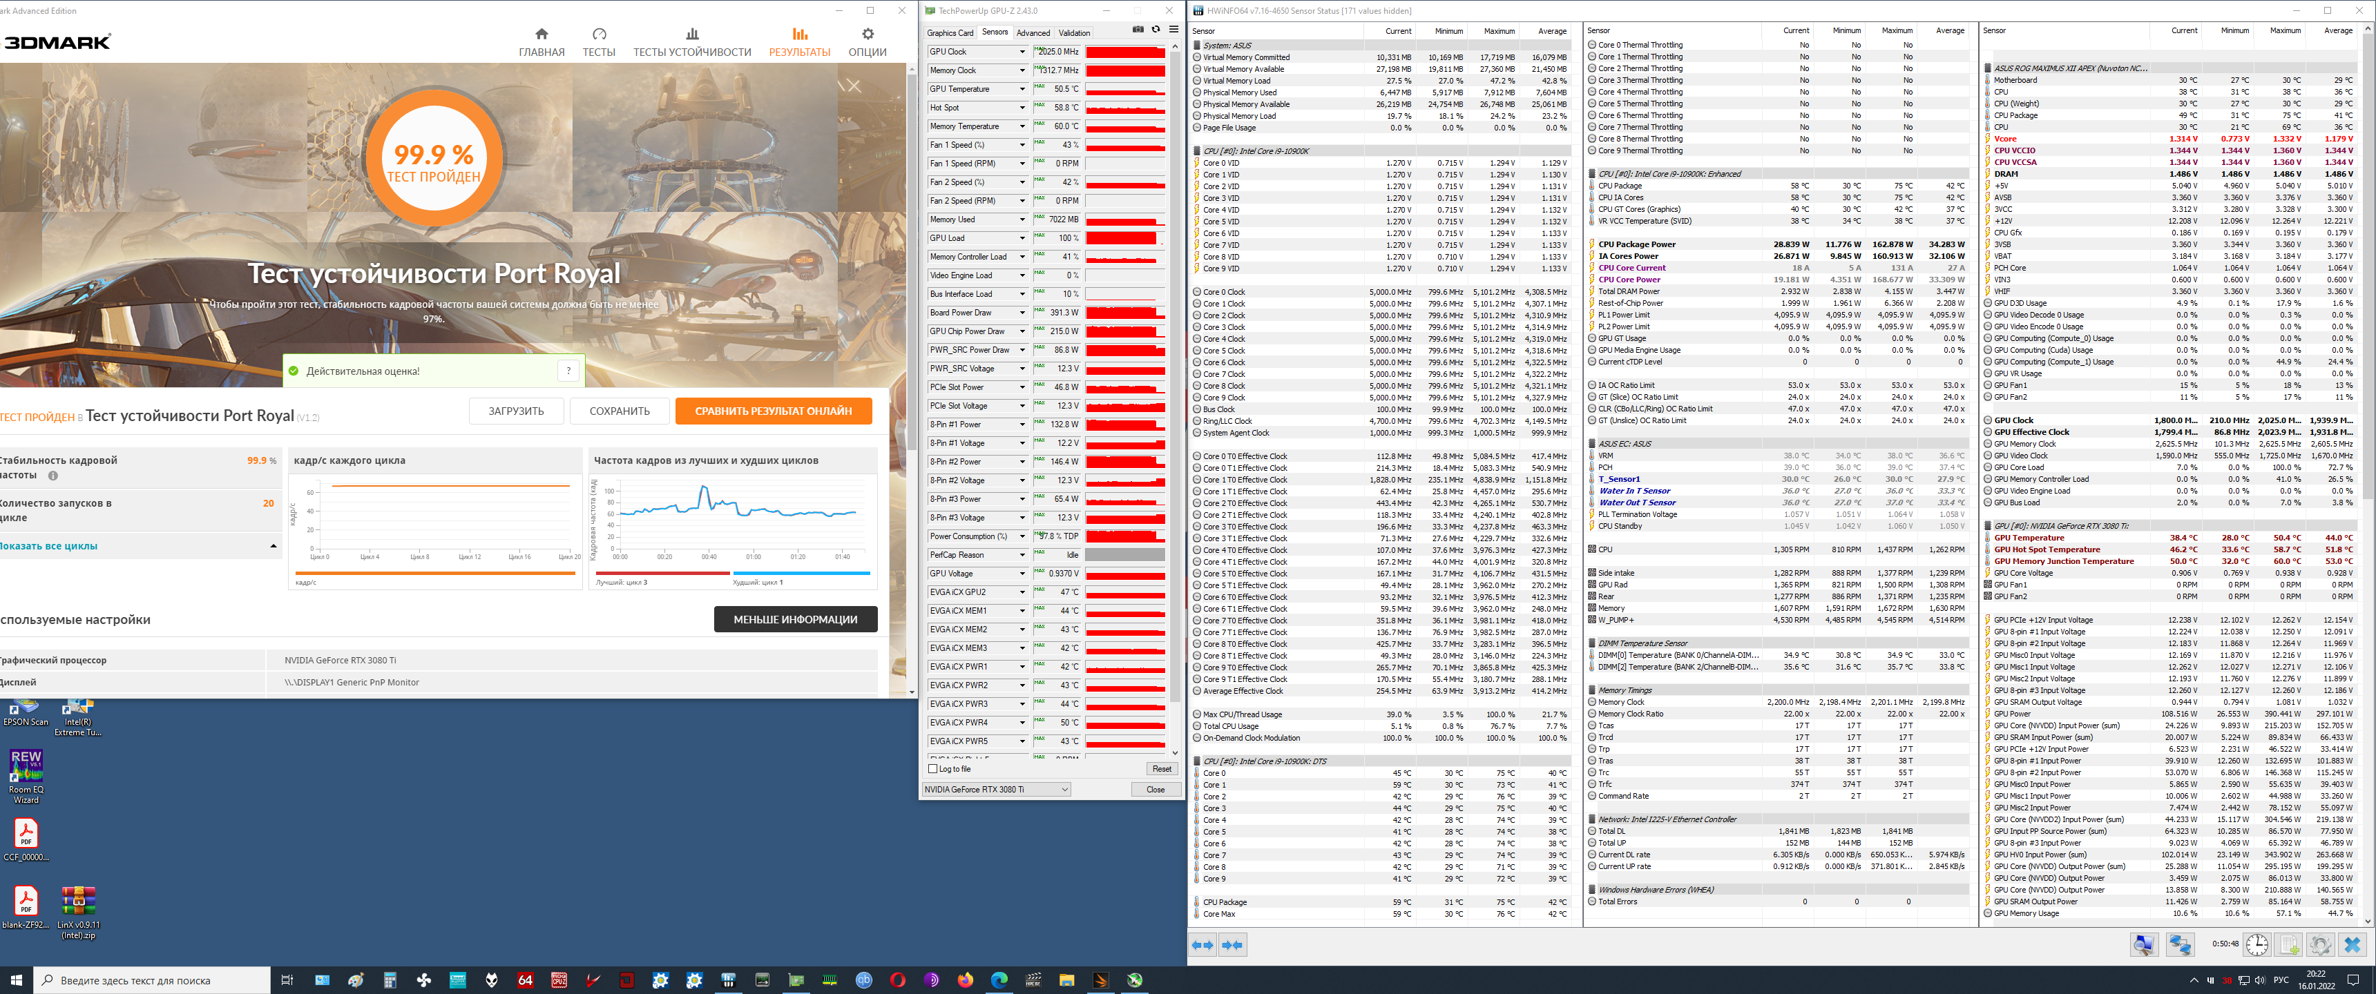Click Windows taskbar search field

tap(152, 980)
